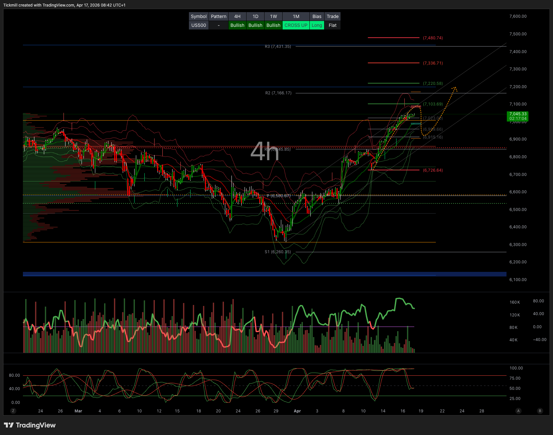Click the current price label 7,045.33
Viewport: 553px width, 435px height.
pyautogui.click(x=518, y=114)
